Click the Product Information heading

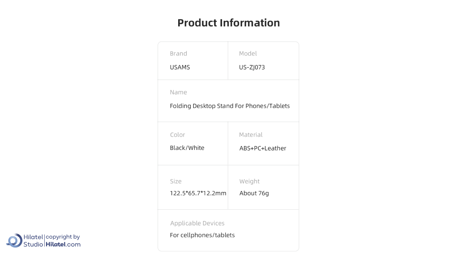pos(228,23)
